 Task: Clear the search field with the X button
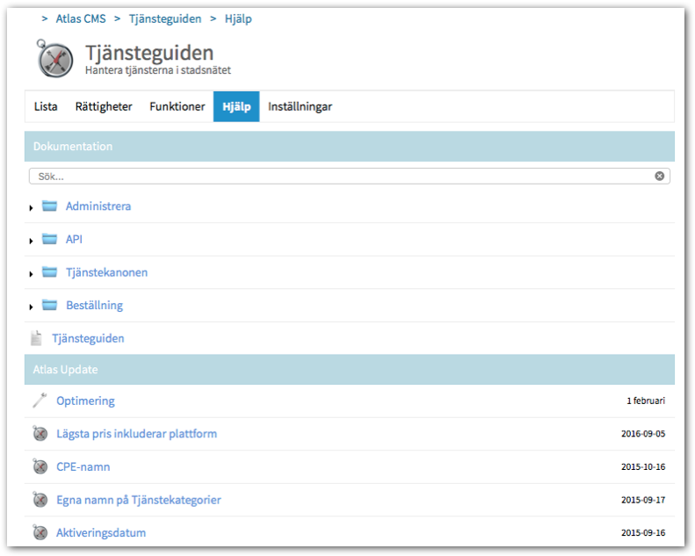tap(659, 177)
